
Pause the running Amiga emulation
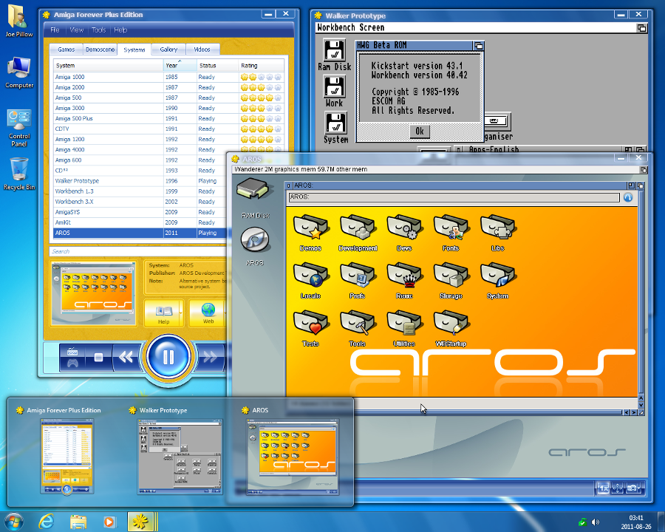tap(168, 358)
